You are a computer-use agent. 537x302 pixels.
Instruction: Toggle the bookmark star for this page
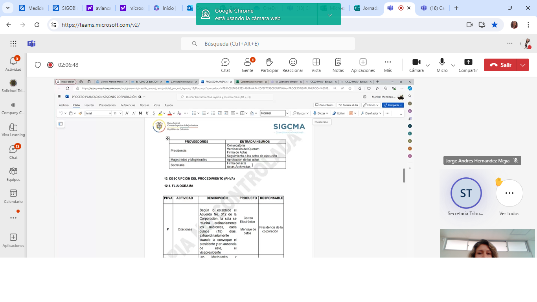click(495, 25)
